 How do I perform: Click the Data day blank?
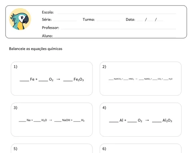(140, 21)
